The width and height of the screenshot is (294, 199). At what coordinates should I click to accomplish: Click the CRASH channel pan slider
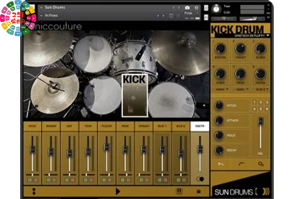[x=144, y=175]
